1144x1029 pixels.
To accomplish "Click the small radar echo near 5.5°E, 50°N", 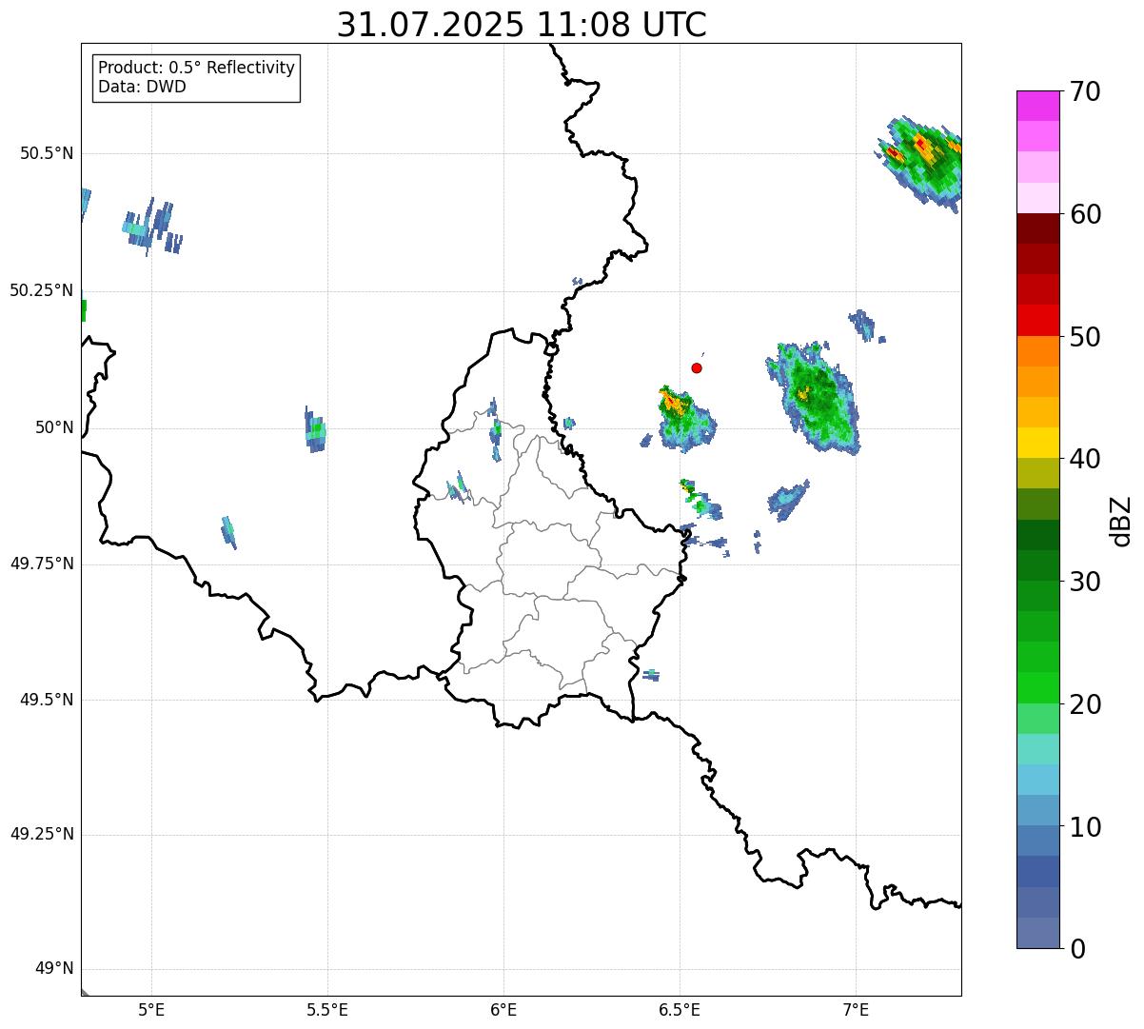I will [x=315, y=429].
